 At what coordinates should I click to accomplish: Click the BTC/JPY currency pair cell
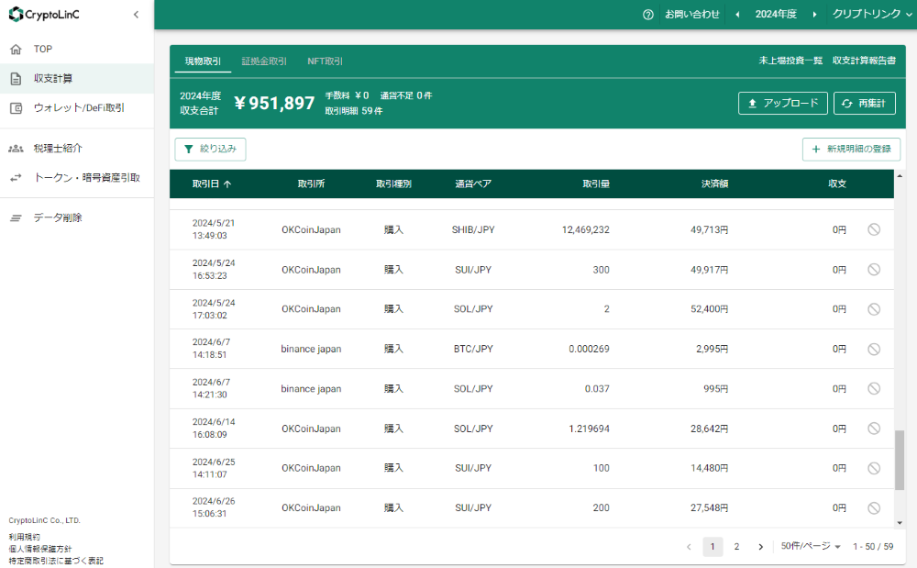point(473,349)
